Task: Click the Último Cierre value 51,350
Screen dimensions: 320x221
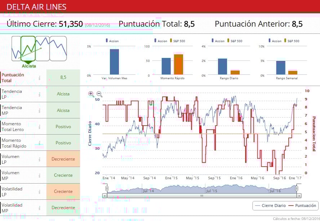Action: 71,24
